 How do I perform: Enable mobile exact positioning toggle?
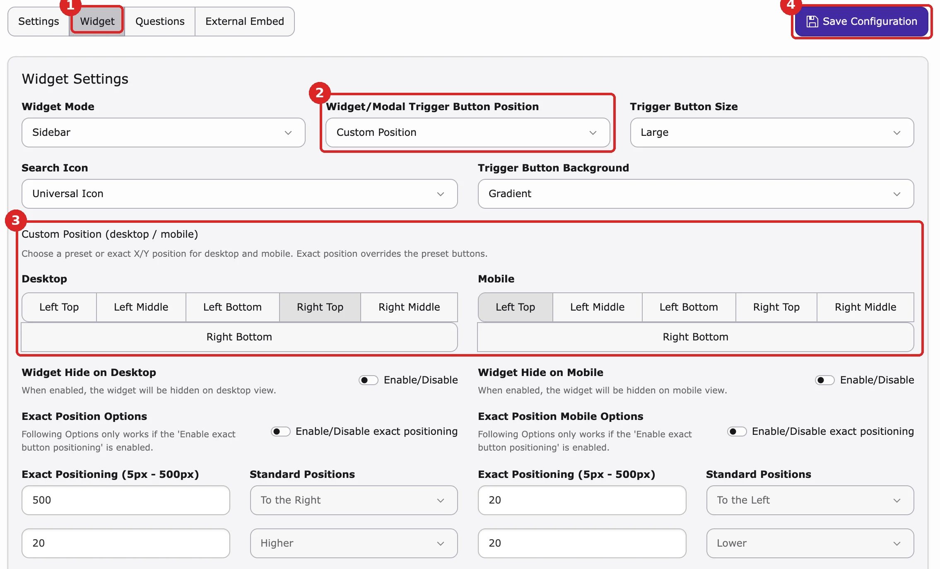[x=737, y=432]
